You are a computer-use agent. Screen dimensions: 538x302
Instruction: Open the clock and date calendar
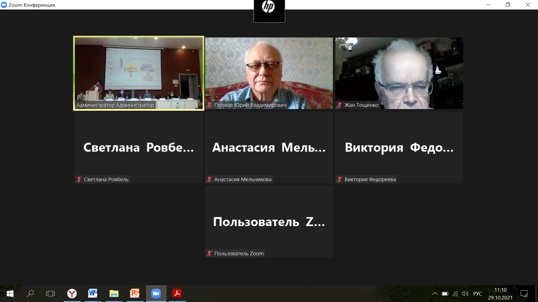[500, 294]
